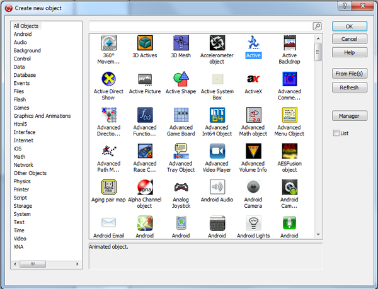This screenshot has height=289, width=378.
Task: Enable the List checkbox
Action: coord(336,133)
